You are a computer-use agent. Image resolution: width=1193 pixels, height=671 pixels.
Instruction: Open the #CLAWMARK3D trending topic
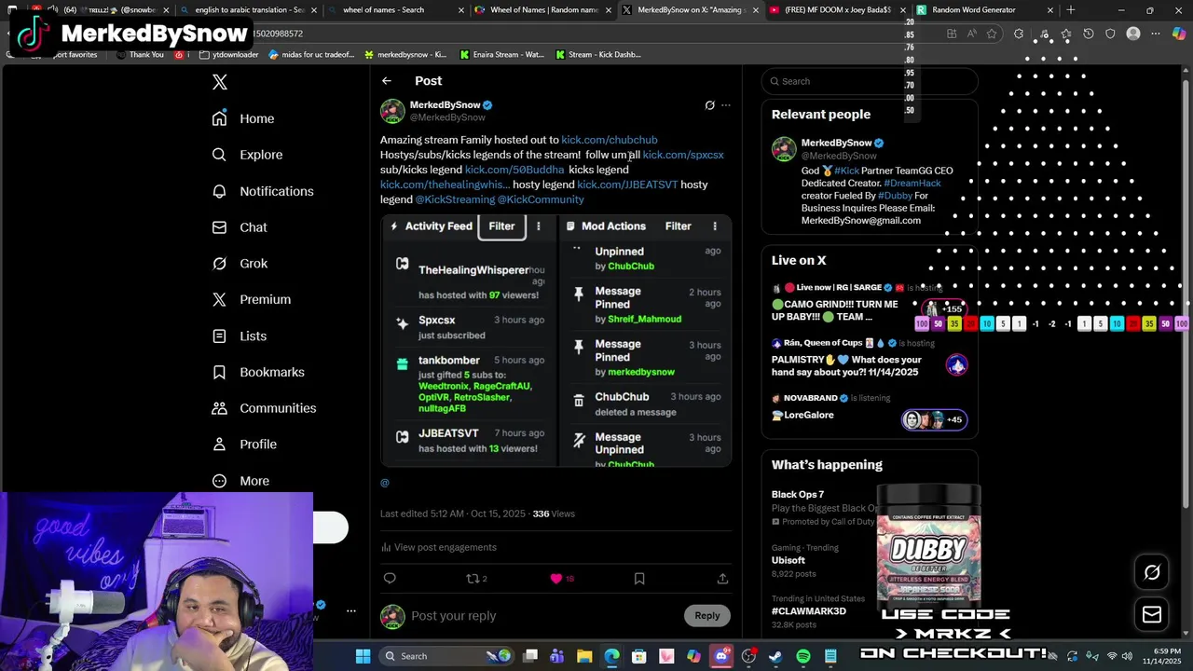tap(809, 611)
